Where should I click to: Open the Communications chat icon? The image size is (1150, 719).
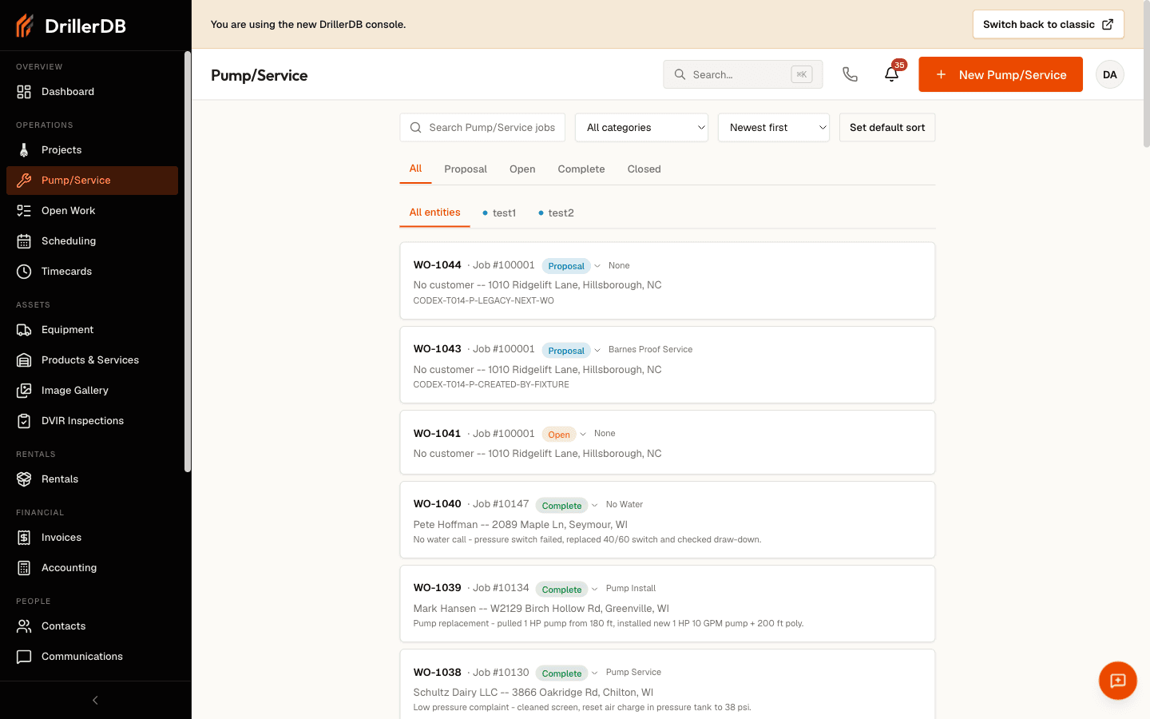point(24,657)
